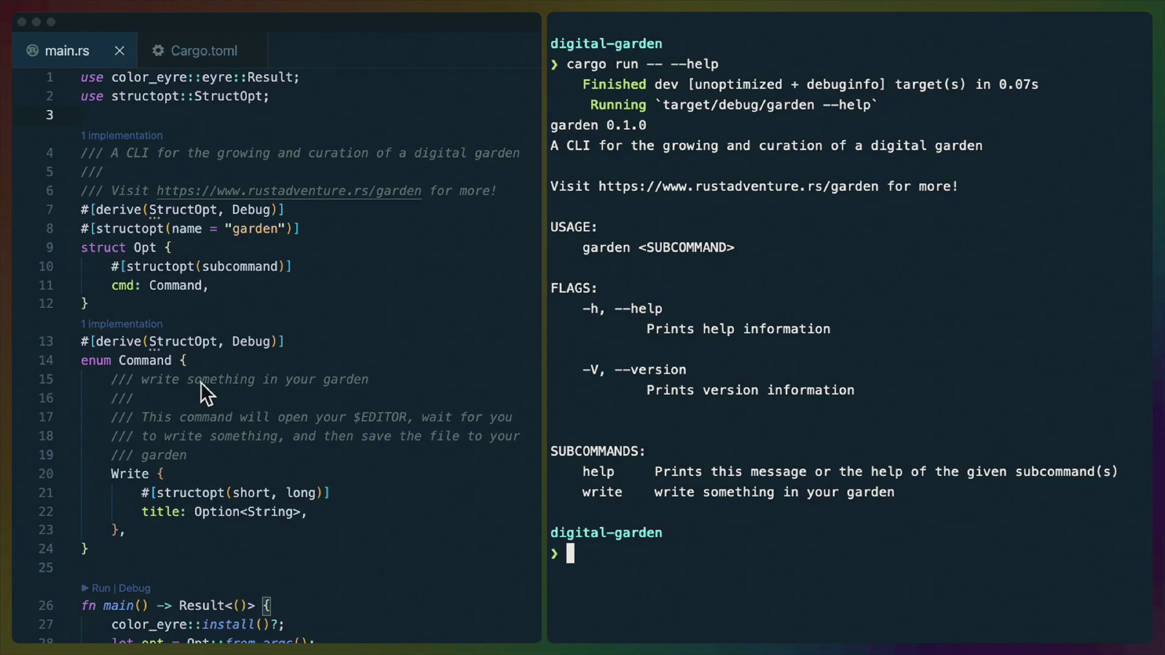Close the main.rs tab
Viewport: 1165px width, 655px height.
(120, 51)
